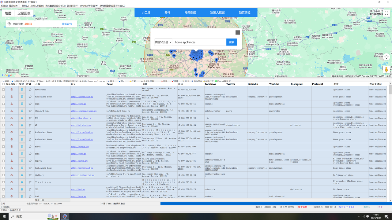Image resolution: width=392 pixels, height=220 pixels.
Task: Click the blue 搜索 search button
Action: [232, 42]
